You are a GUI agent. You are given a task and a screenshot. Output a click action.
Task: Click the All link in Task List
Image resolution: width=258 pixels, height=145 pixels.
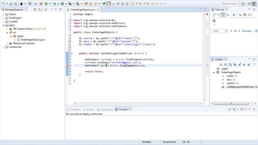pos(235,31)
